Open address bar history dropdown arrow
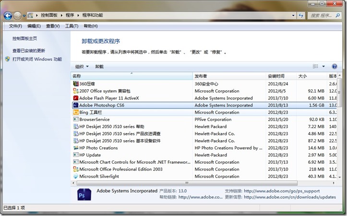Image resolution: width=347 pixels, height=216 pixels. pyautogui.click(x=293, y=15)
